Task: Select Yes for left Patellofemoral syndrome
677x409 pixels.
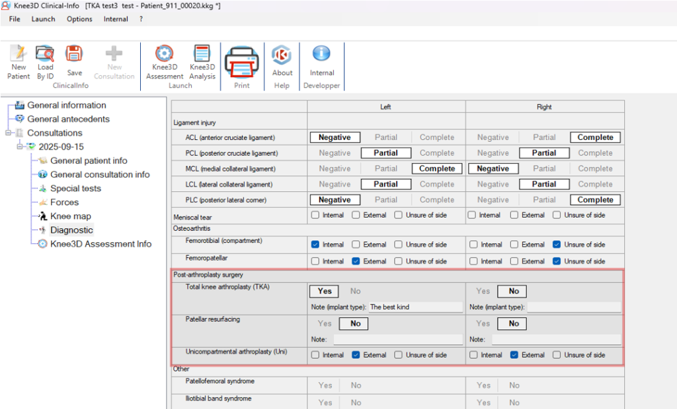Action: (325, 385)
